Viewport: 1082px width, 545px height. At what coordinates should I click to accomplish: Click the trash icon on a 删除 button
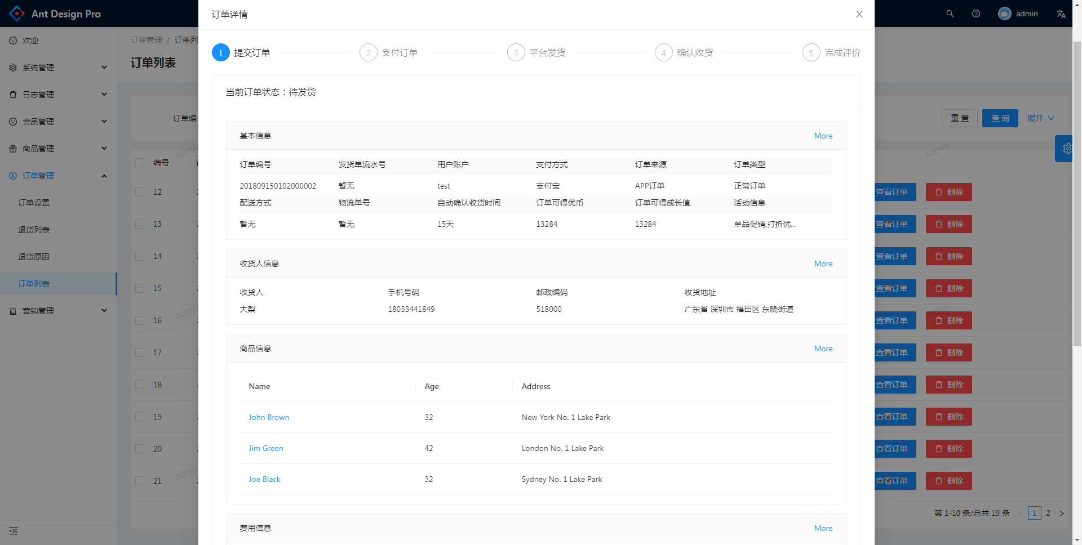(x=939, y=192)
